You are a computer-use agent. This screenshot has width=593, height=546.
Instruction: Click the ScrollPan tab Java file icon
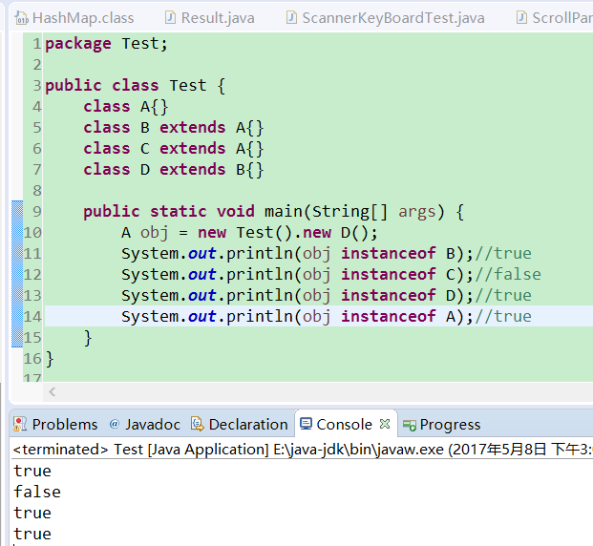521,18
